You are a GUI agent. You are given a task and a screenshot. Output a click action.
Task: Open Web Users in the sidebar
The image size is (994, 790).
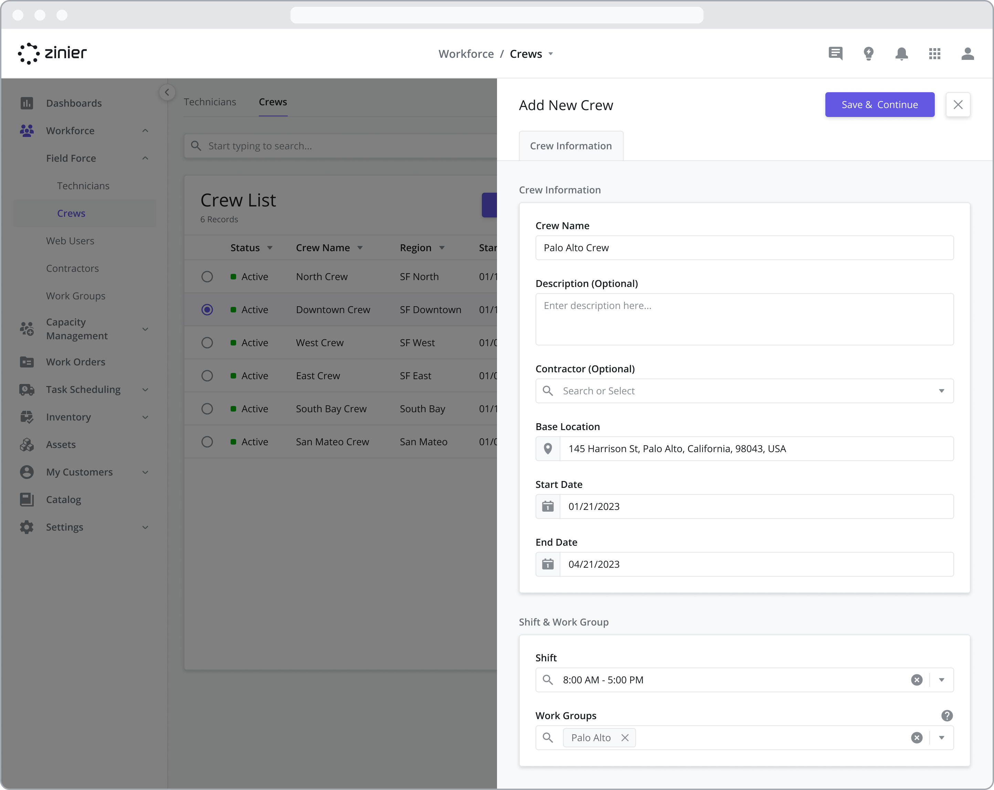tap(70, 241)
